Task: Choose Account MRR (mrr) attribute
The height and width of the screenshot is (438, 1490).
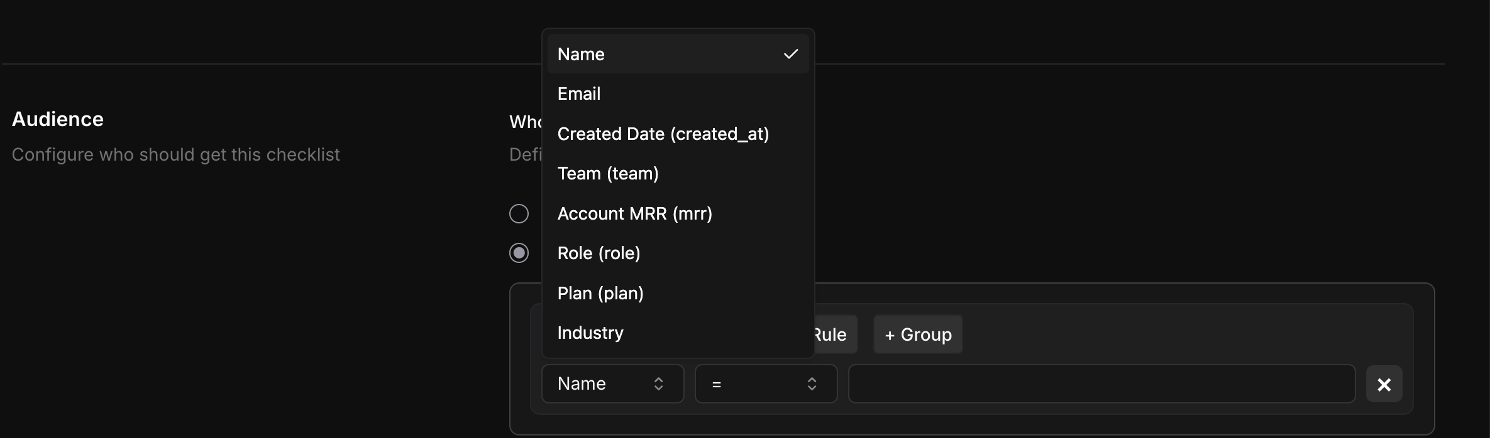Action: click(634, 214)
